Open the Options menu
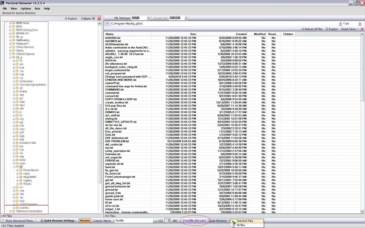365x228 pixels. [26, 8]
